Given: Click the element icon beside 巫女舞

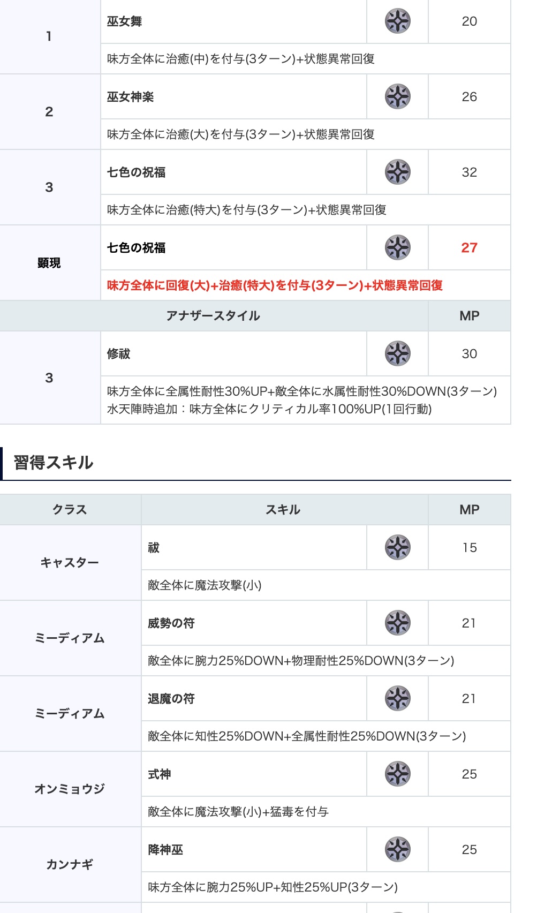Looking at the screenshot, I should (x=397, y=21).
